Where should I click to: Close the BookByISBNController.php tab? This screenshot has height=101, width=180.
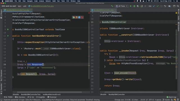click(115, 10)
